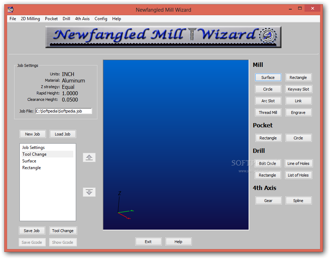Screen dimensions: 330x259
Task: Select Surface in operation list
Action: pos(47,161)
